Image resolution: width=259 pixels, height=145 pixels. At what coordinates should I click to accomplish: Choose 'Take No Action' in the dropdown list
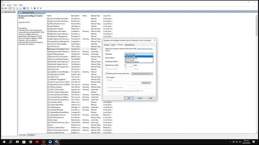point(139,56)
